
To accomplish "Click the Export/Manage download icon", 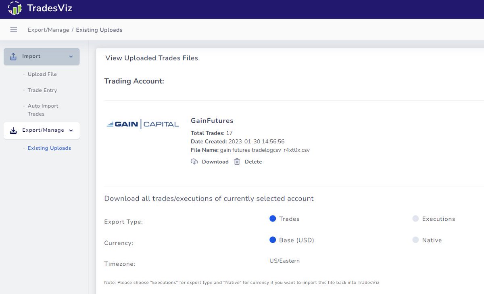I will coord(13,130).
